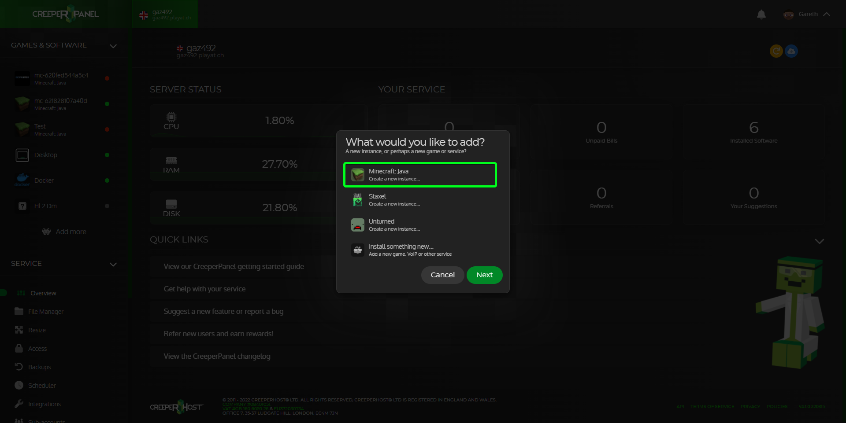Click the orange refresh icon near gaz492
This screenshot has width=846, height=423.
(776, 51)
